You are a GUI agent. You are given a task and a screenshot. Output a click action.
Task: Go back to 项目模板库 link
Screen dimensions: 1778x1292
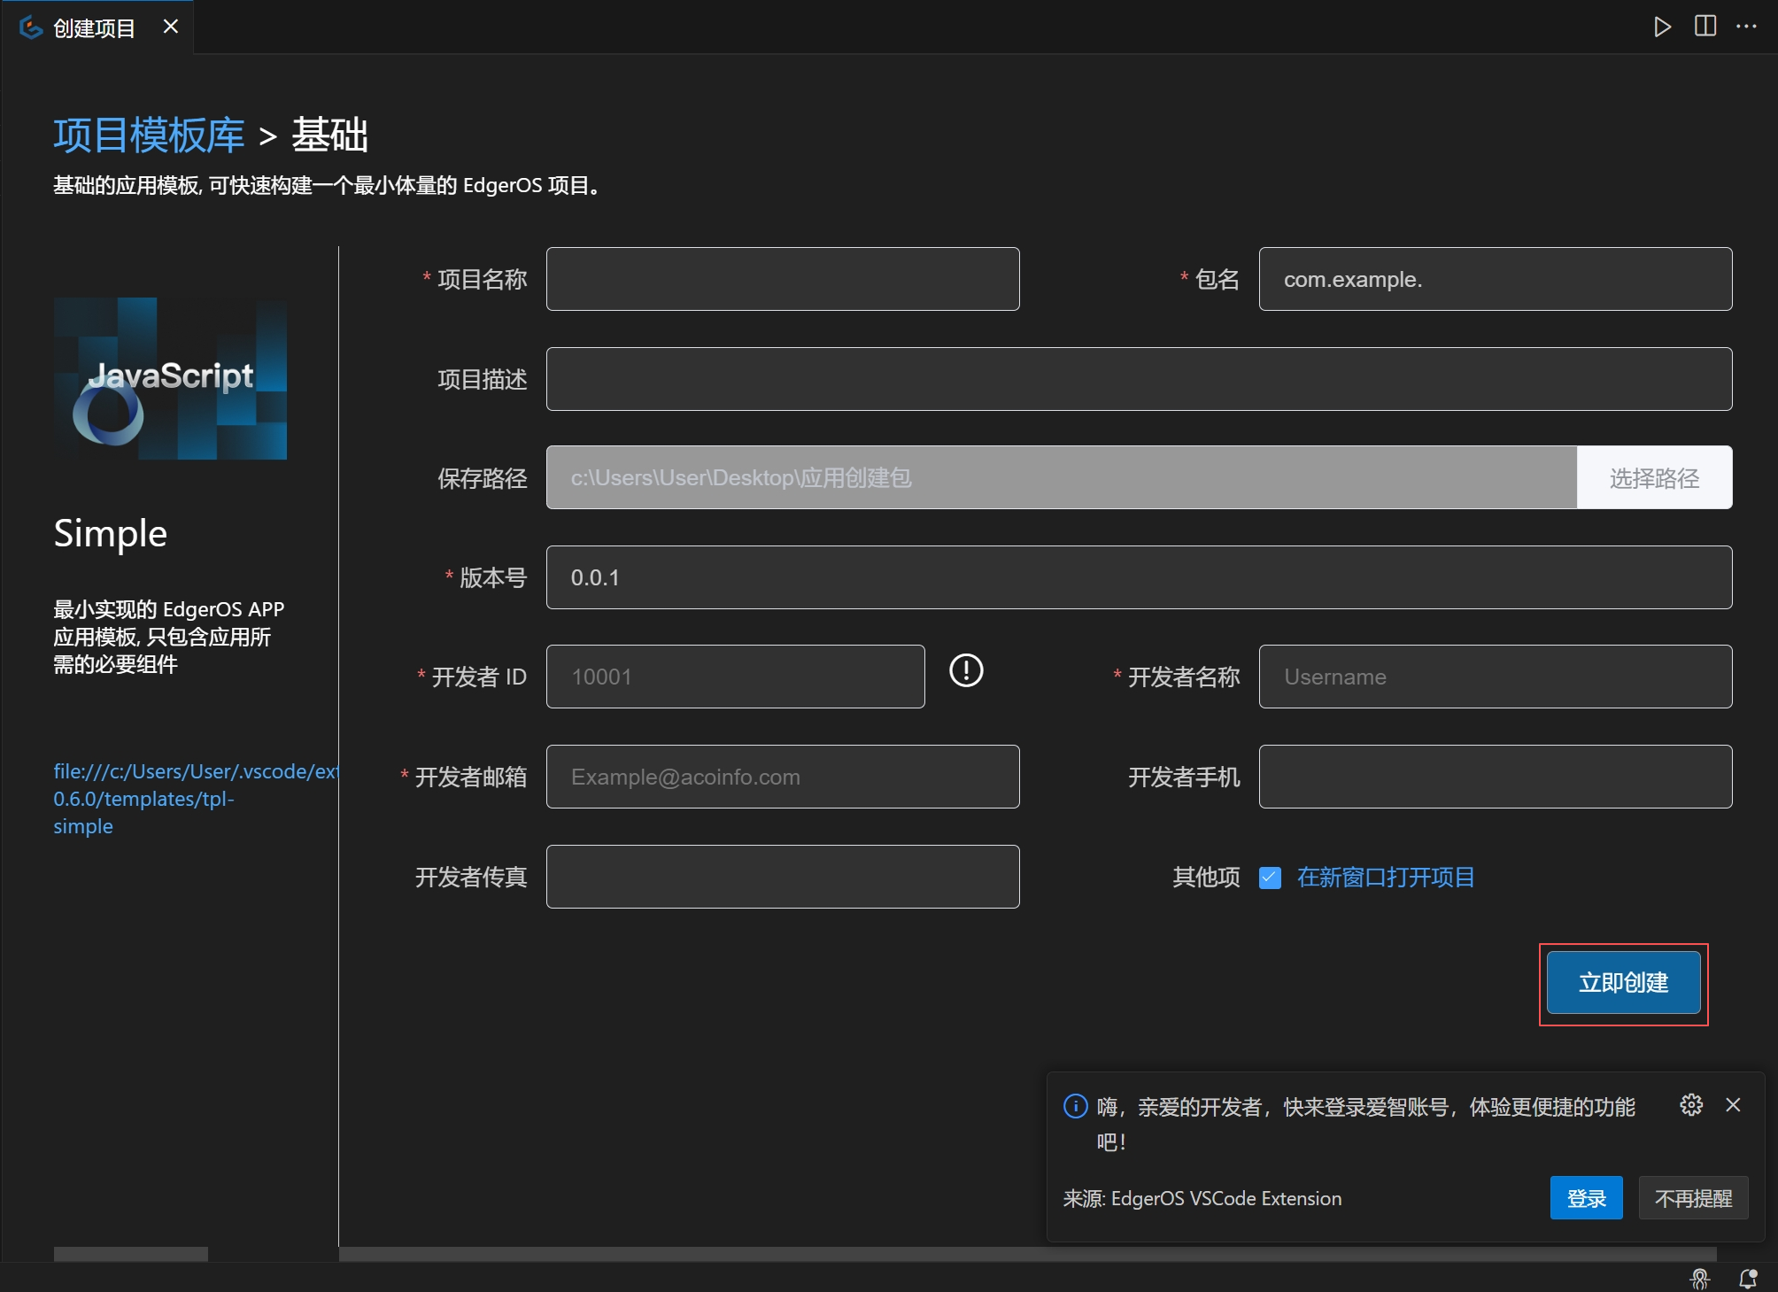pyautogui.click(x=149, y=135)
